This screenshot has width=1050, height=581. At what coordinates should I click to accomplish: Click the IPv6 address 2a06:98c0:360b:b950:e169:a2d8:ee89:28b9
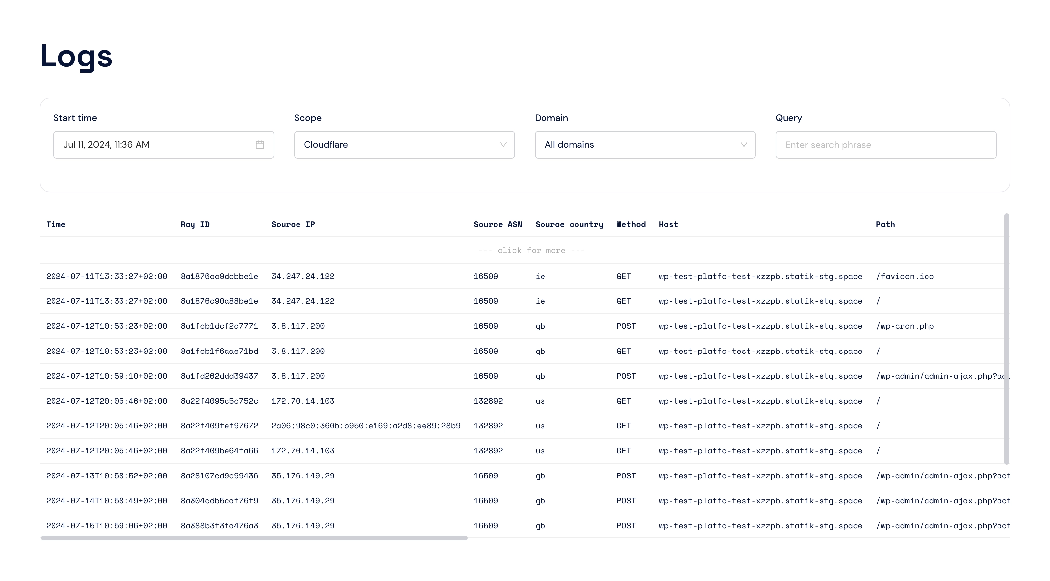coord(366,425)
